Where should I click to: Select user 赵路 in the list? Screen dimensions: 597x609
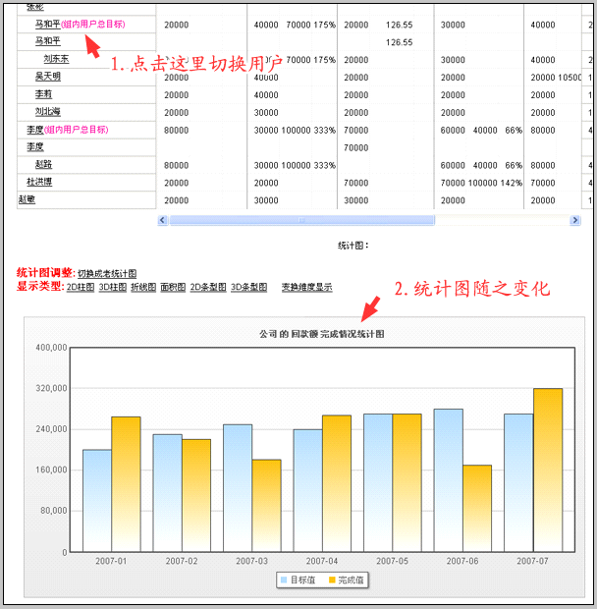tap(43, 164)
